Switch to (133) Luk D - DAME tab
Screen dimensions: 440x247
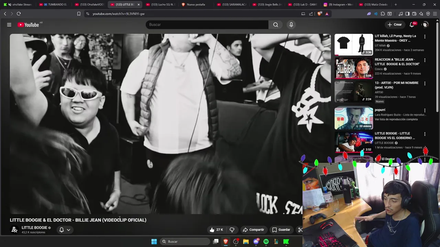click(x=303, y=4)
